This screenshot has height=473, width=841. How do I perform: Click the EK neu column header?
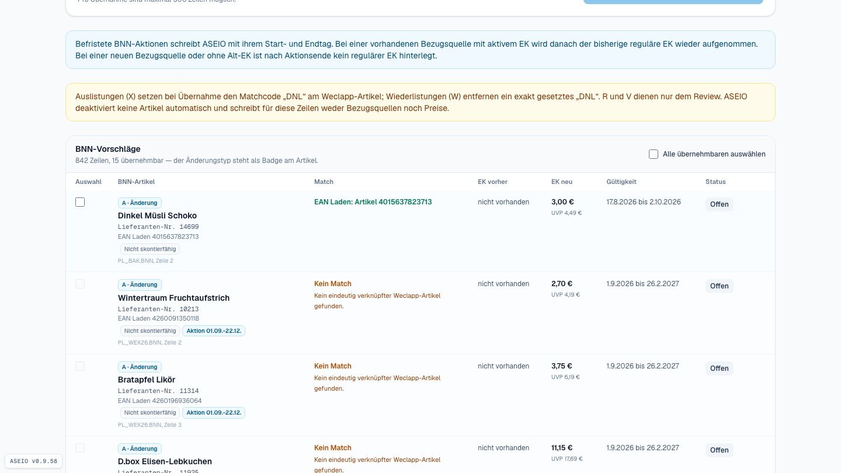562,182
